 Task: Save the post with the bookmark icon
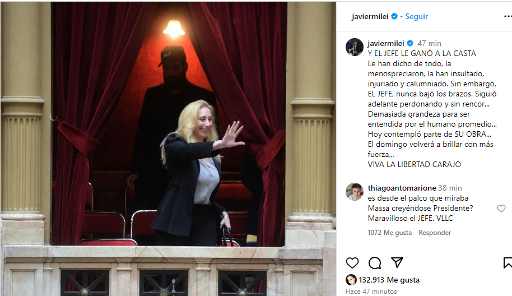point(508,263)
